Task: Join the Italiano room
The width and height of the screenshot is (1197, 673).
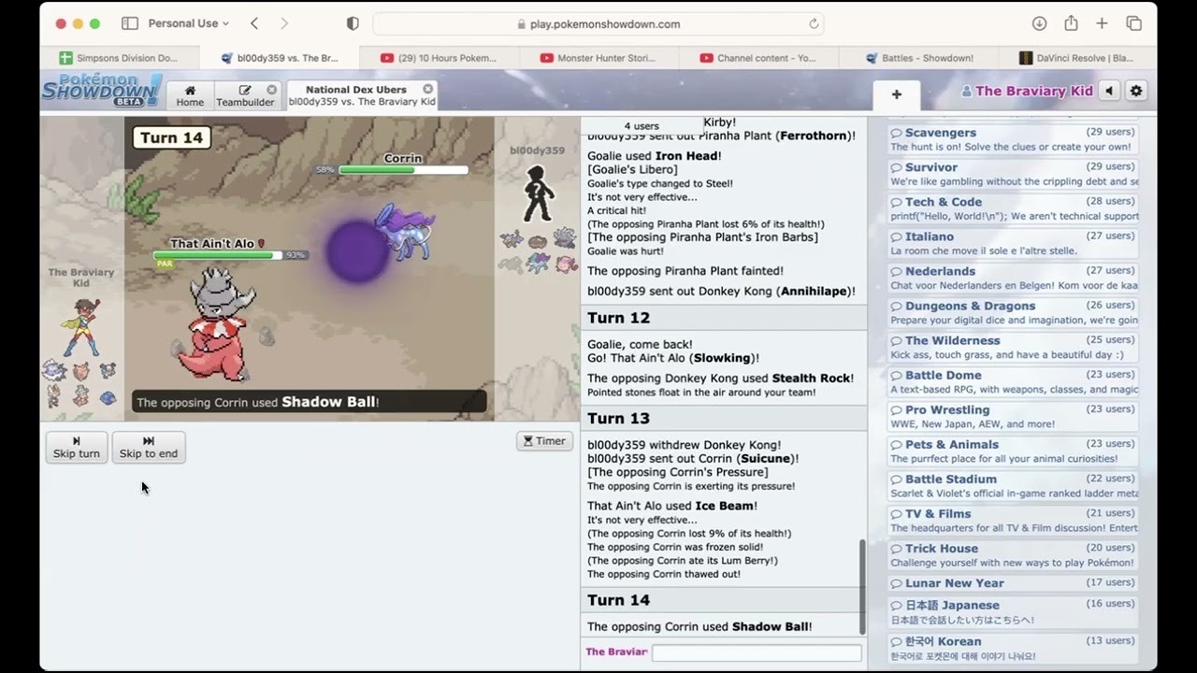Action: [x=1013, y=243]
